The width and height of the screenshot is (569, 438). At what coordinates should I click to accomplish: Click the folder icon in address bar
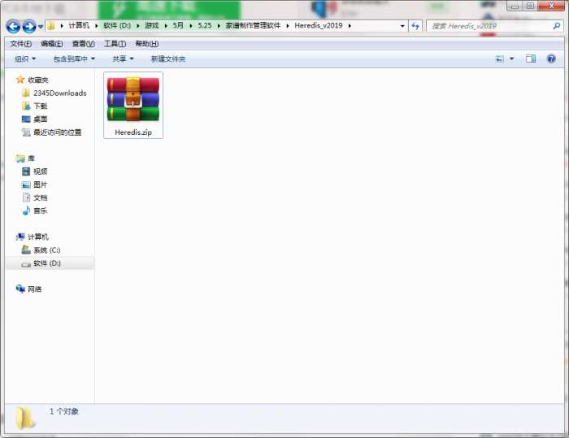click(x=51, y=26)
